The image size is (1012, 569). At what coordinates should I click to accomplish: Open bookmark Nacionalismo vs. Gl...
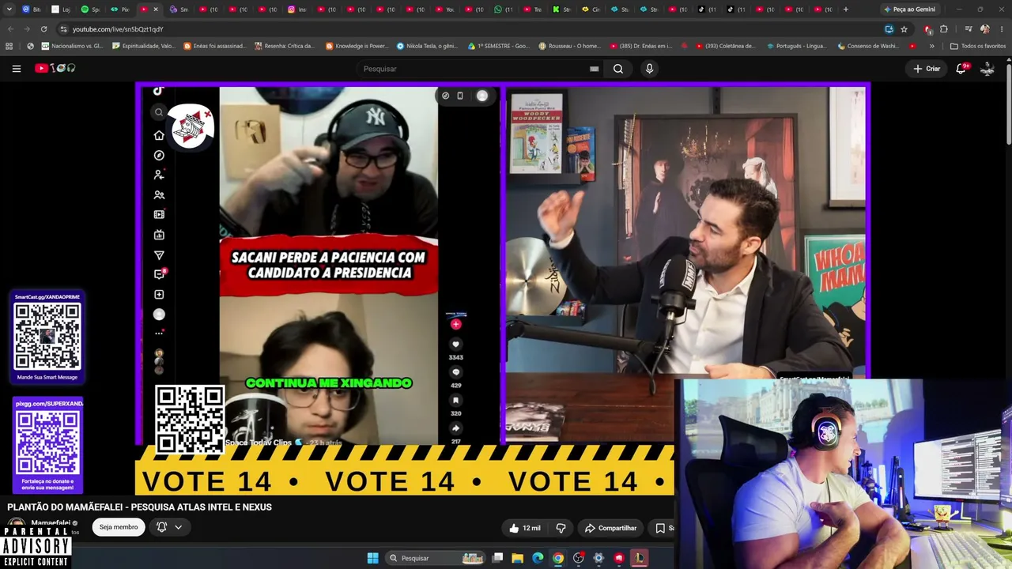72,46
